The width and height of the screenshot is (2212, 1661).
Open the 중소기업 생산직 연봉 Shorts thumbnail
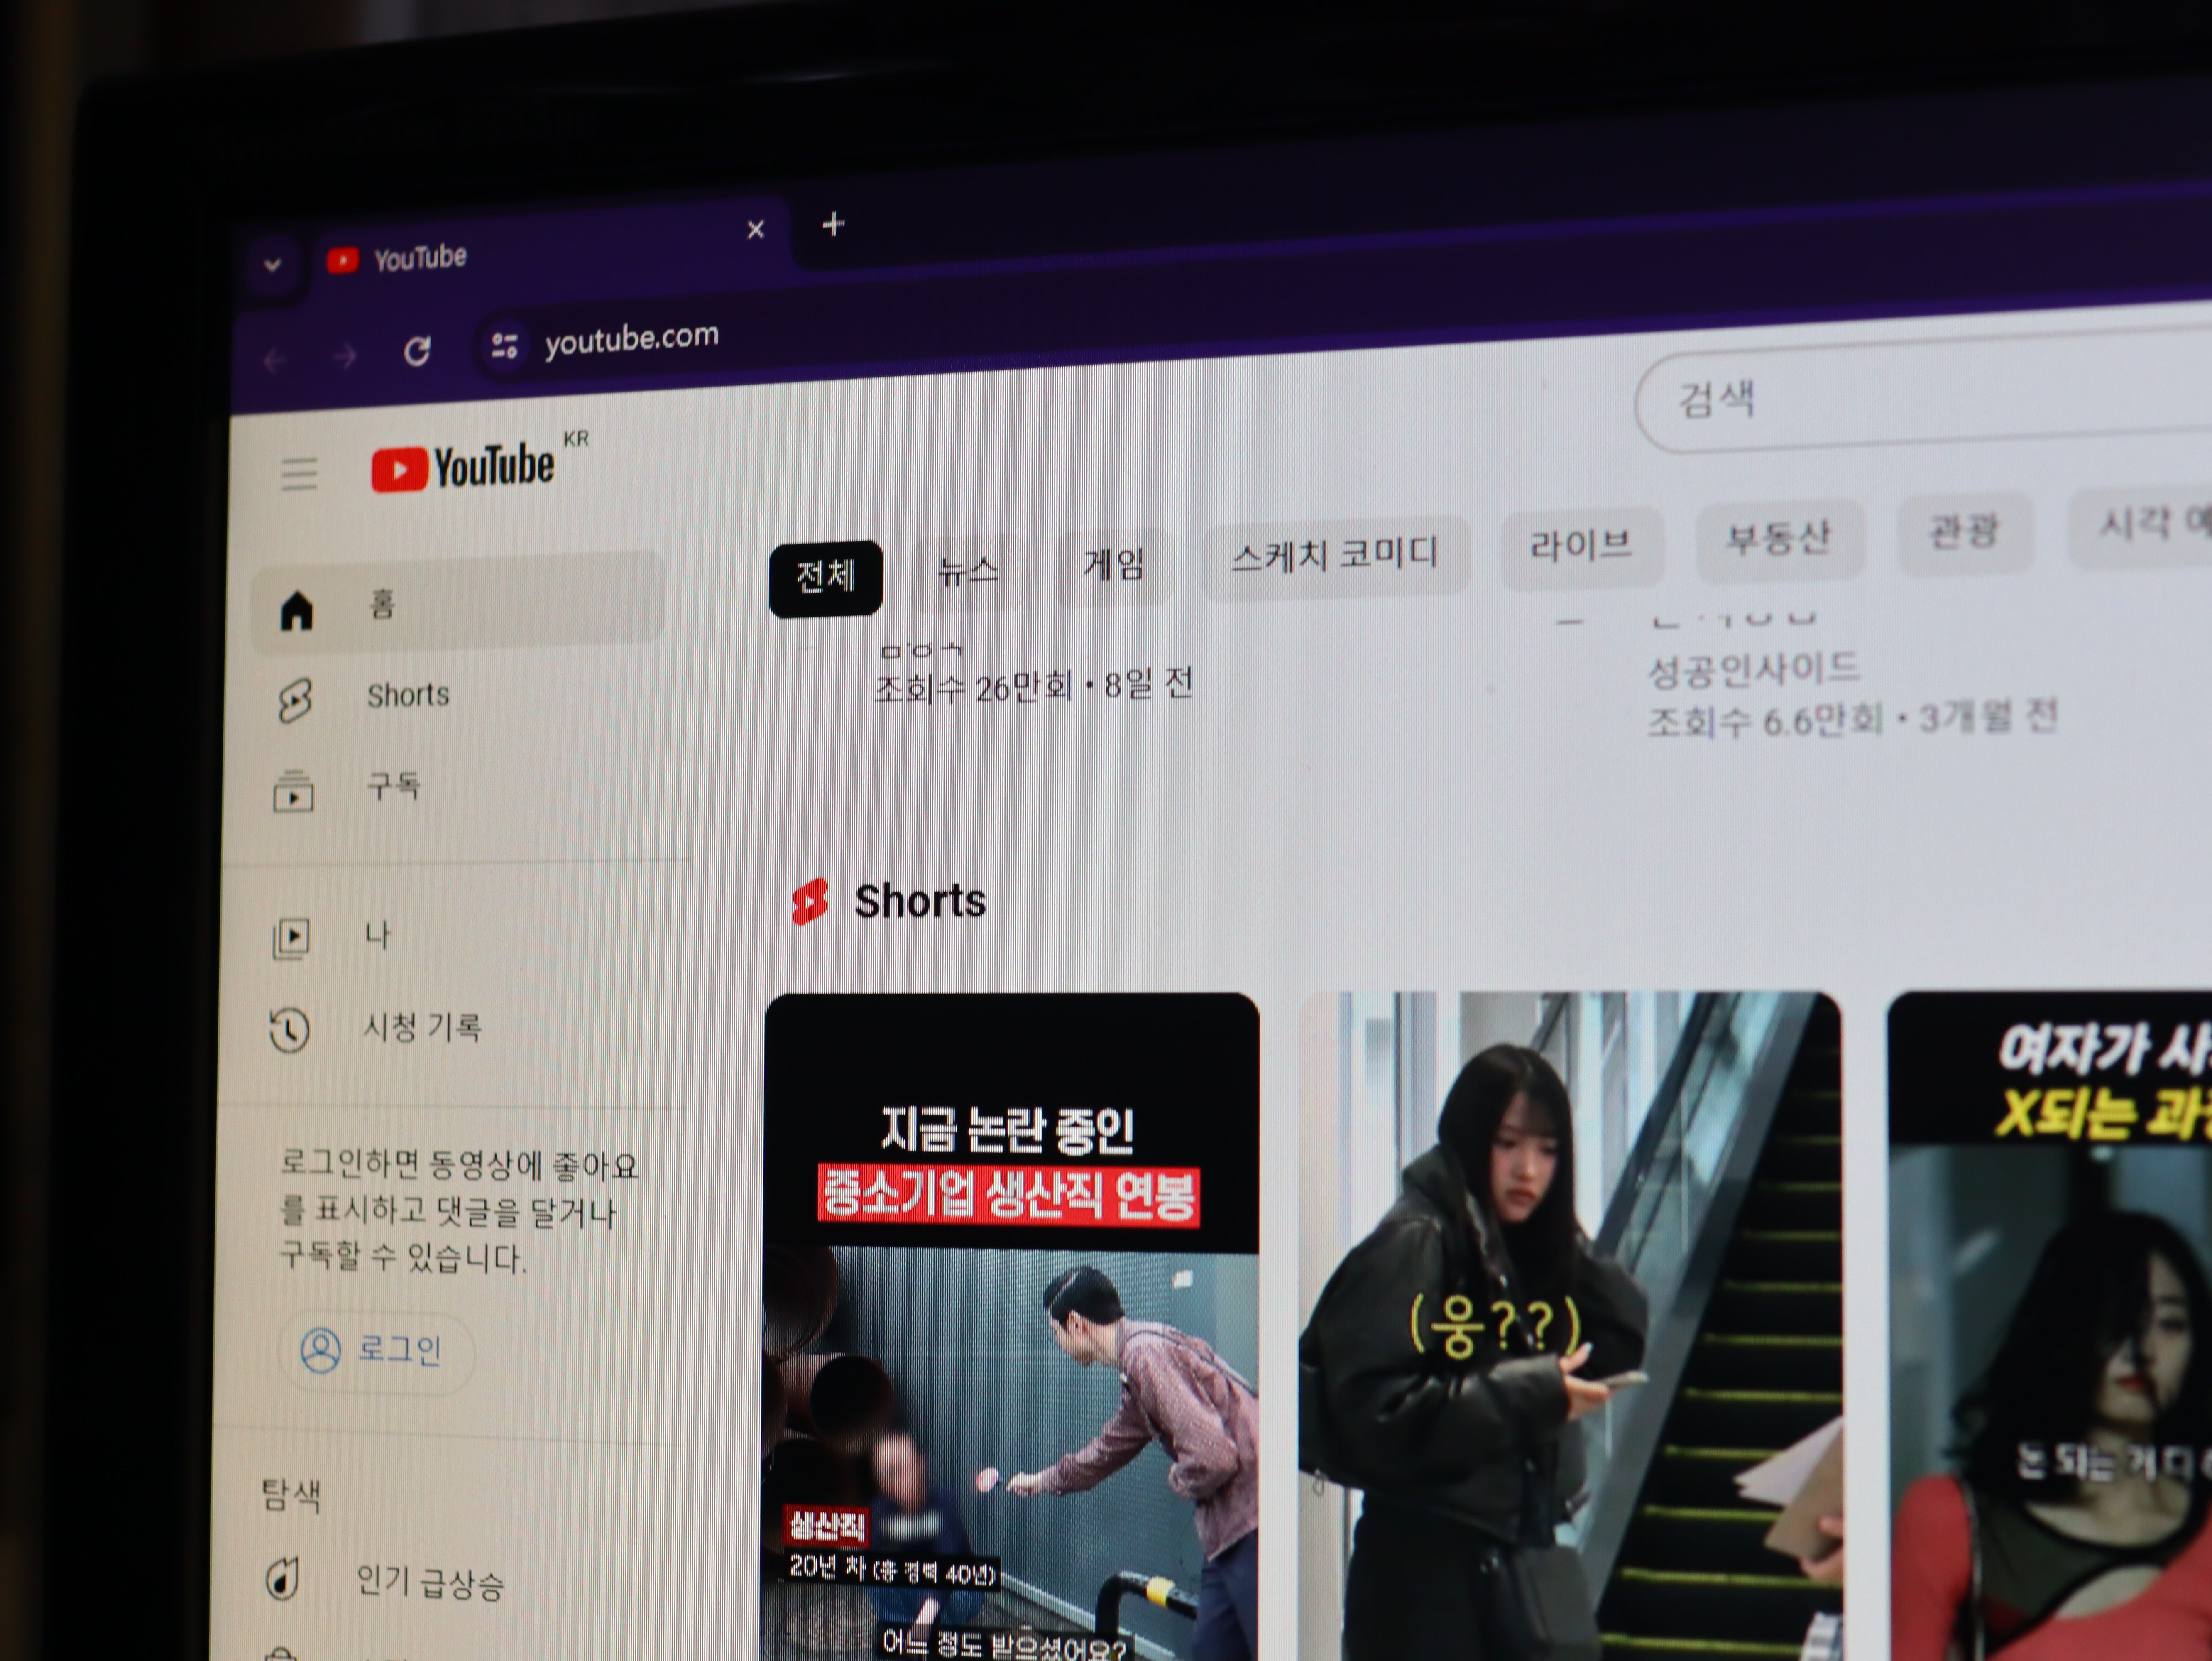1011,1327
